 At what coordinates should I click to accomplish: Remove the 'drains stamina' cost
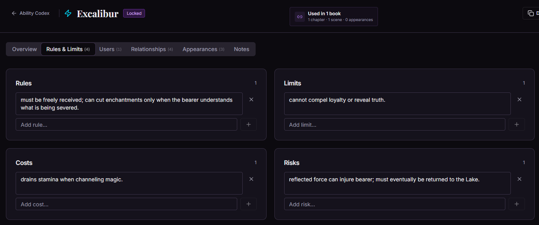click(251, 179)
